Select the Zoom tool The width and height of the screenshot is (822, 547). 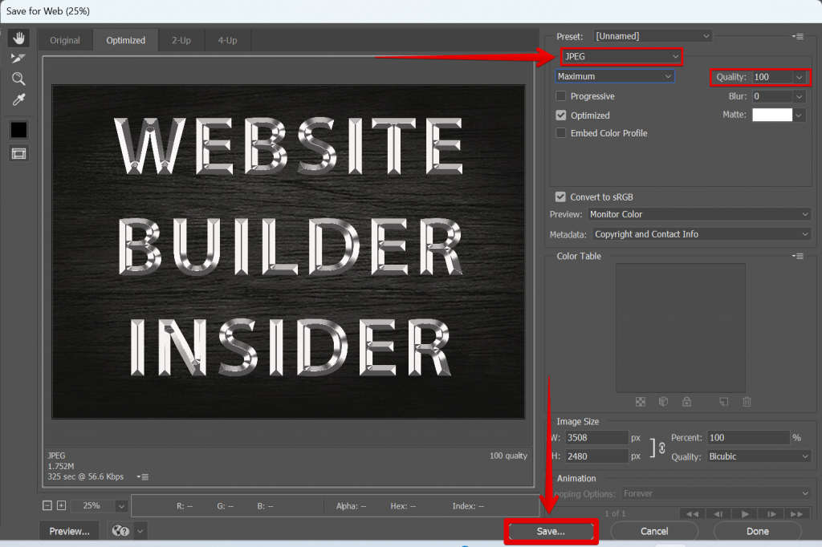tap(18, 79)
